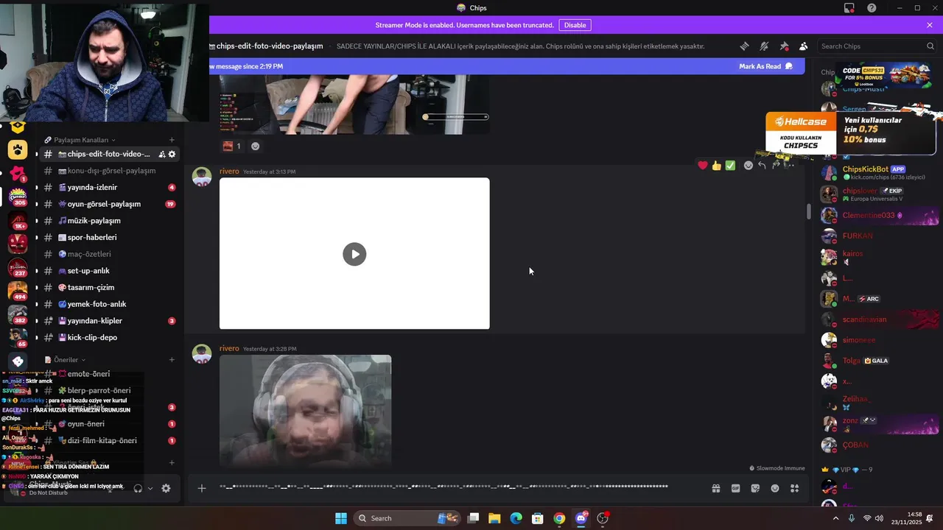Open the Add Reaction smiley on hovered message
Viewport: 943px width, 530px height.
pos(749,166)
